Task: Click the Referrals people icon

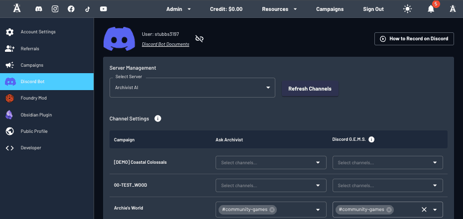Action: 10,49
